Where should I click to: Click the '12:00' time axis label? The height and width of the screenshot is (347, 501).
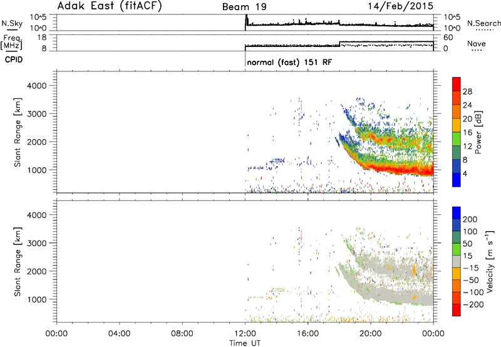coord(245,334)
